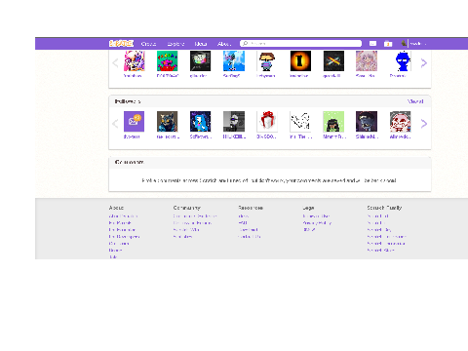This screenshot has width=468, height=351.
Task: Open Community Guidelines footer link
Action: pyautogui.click(x=195, y=216)
